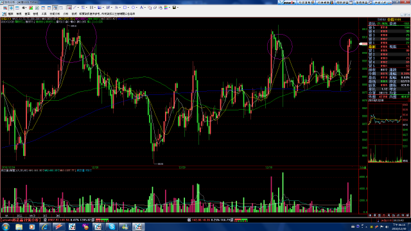The height and width of the screenshot is (231, 411).
Task: Toggle the pressed drawing-mode toolbar button
Action: [69, 8]
